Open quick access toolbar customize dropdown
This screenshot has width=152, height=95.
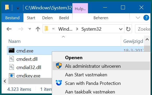click(18, 8)
